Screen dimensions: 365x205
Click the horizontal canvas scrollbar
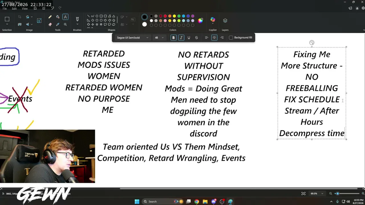tap(238, 188)
